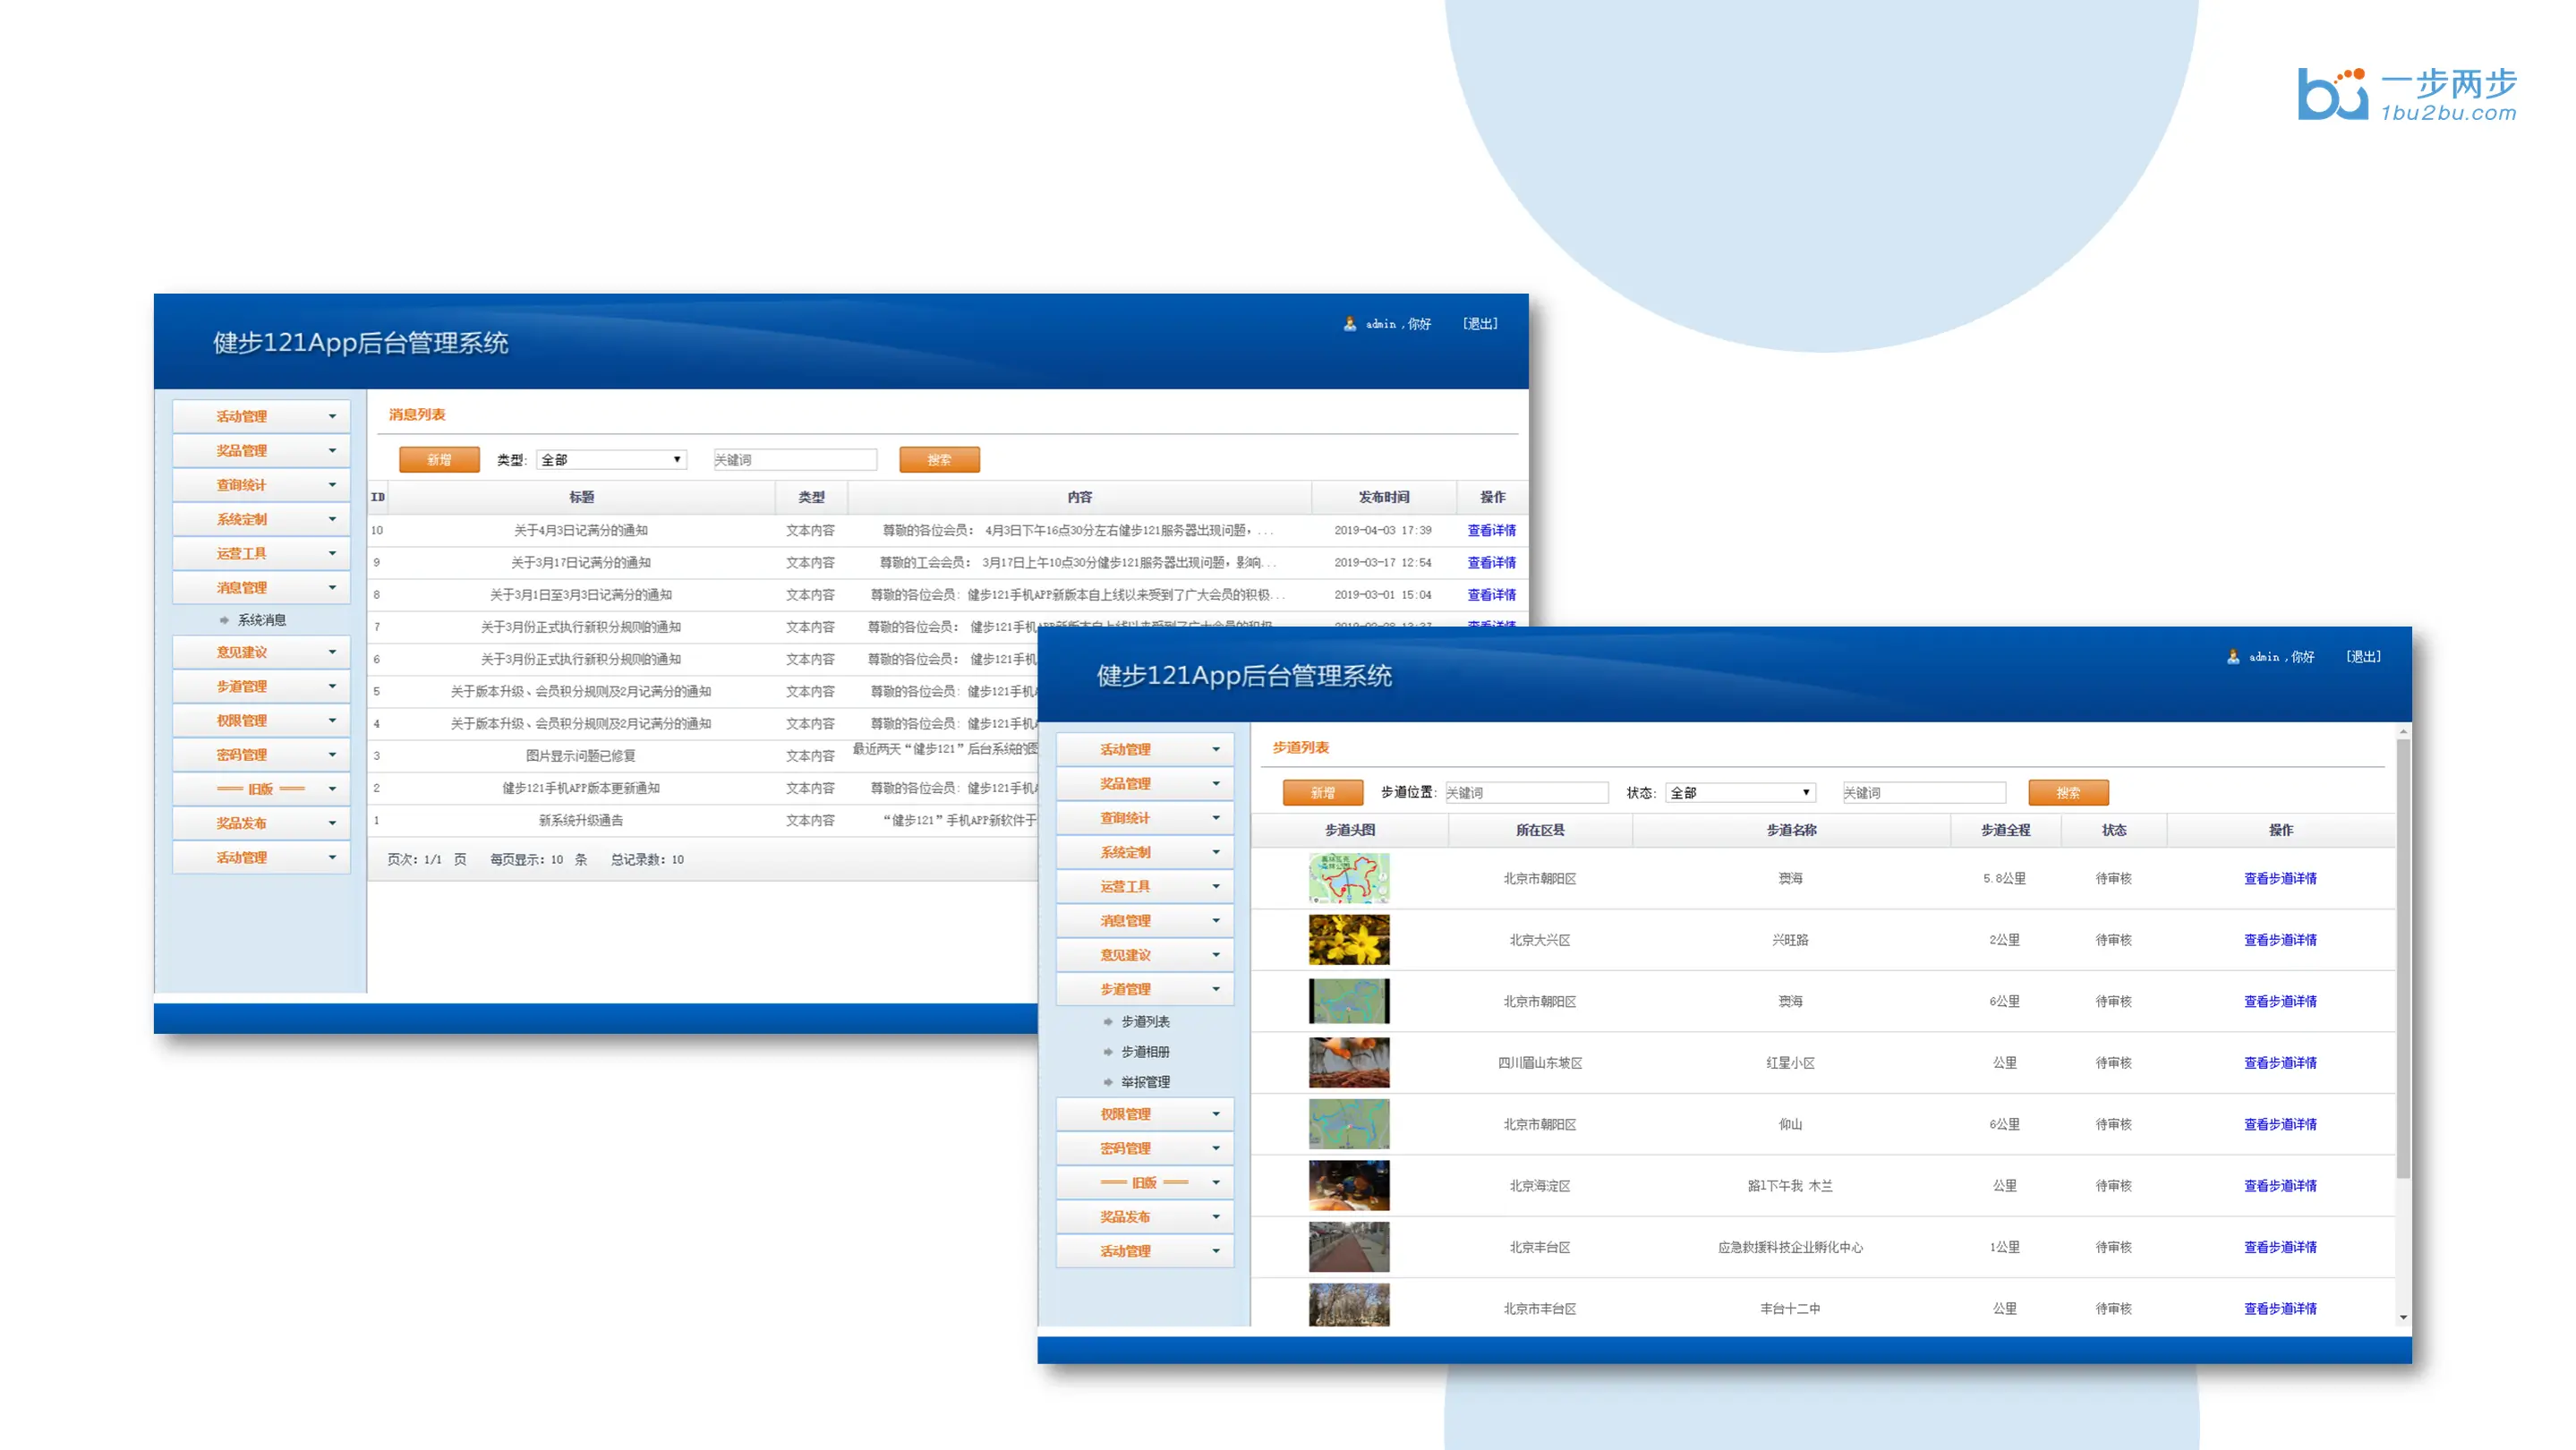Select 举报管理 submenu item
The image size is (2576, 1450).
tap(1145, 1081)
